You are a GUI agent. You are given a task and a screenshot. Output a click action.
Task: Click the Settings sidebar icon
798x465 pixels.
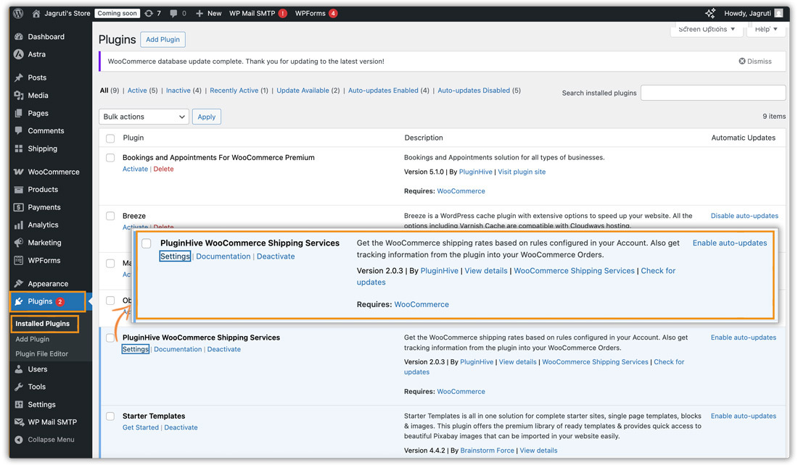click(19, 405)
